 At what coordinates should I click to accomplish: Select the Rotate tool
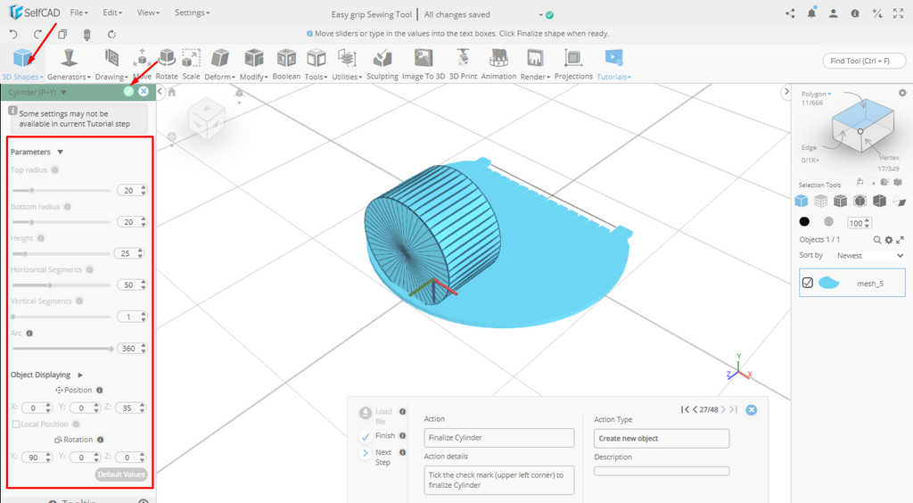pos(167,64)
